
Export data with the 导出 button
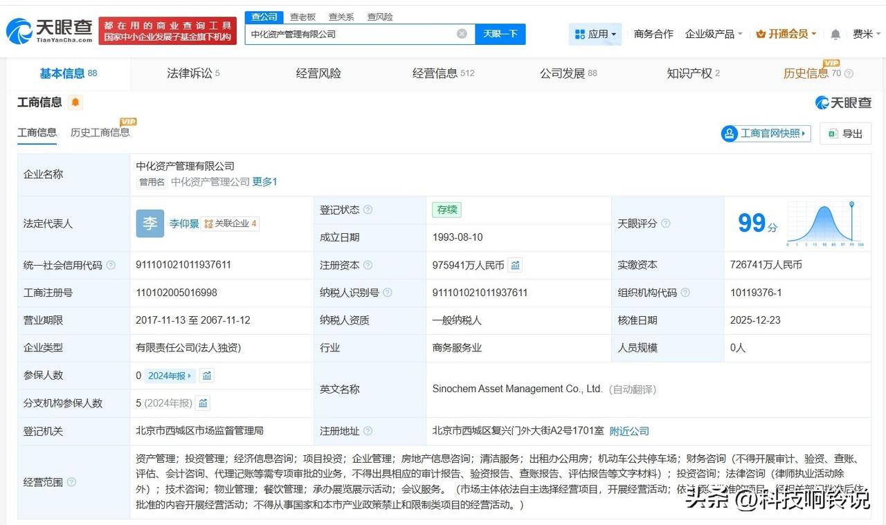click(x=845, y=133)
